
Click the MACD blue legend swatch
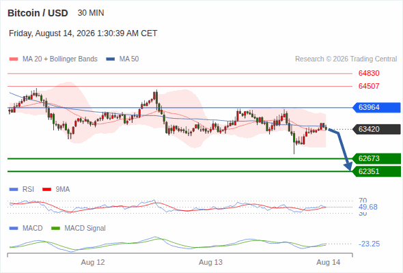pos(14,229)
